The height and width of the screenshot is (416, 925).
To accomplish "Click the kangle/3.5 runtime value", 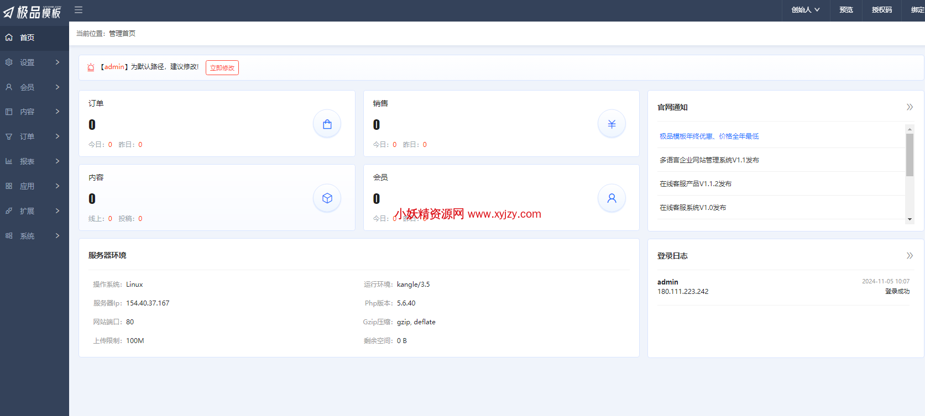I will click(x=413, y=285).
